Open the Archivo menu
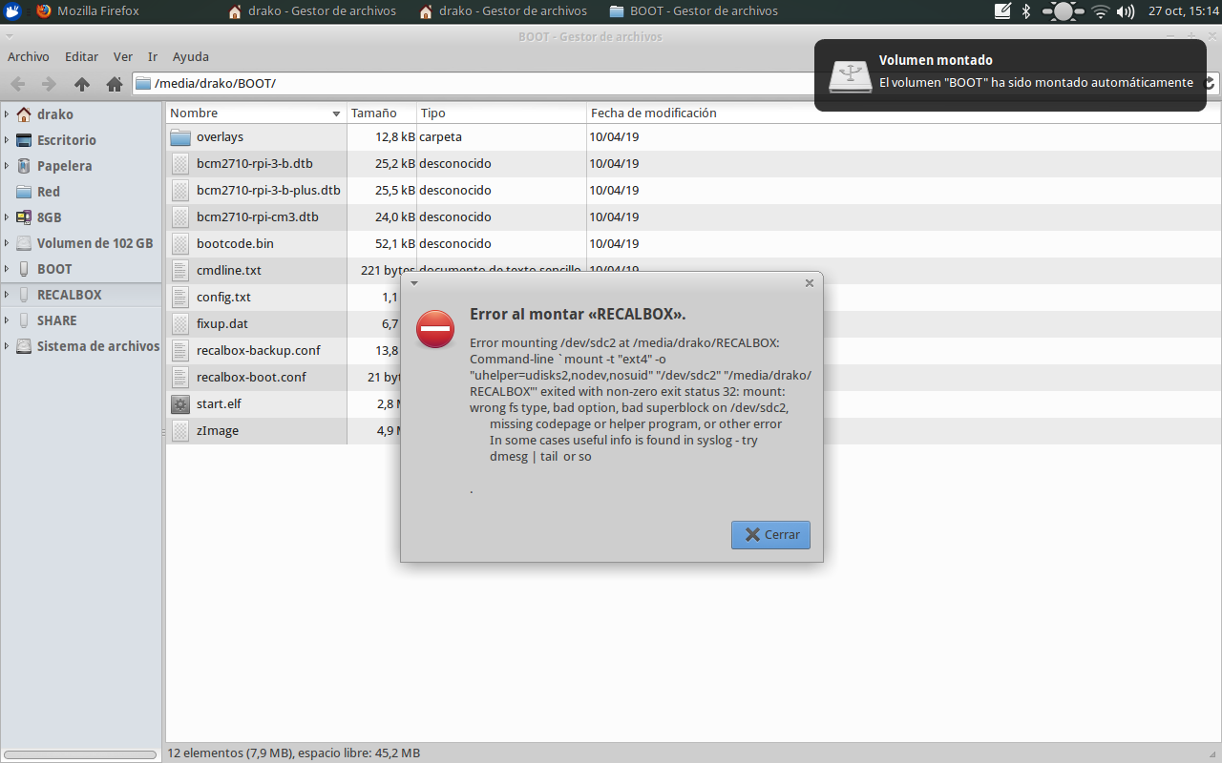1222x763 pixels. (x=28, y=57)
